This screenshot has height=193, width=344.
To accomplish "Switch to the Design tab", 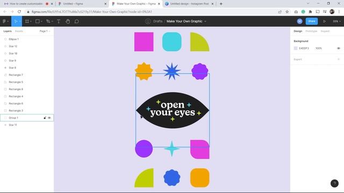I will click(x=298, y=31).
